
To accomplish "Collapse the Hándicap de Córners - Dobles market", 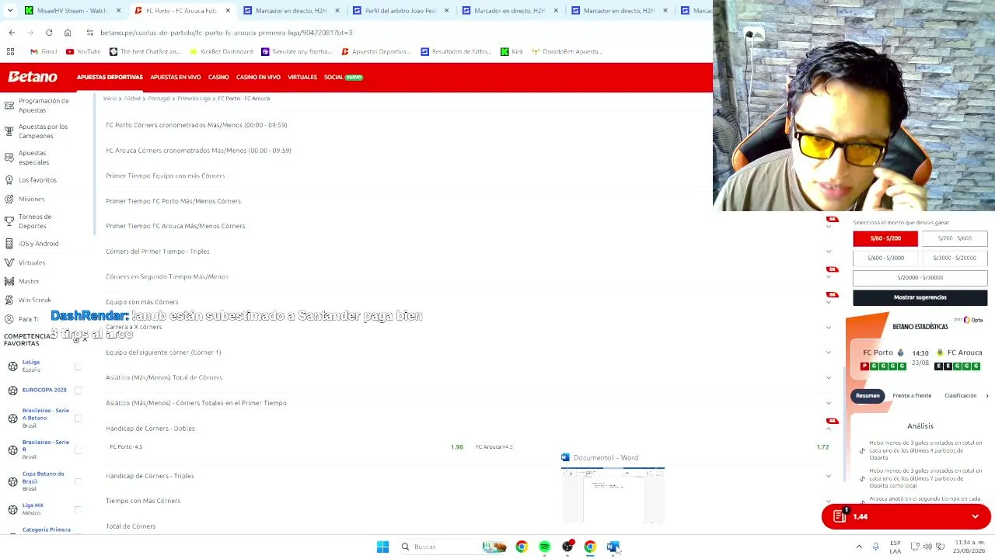I will click(828, 429).
